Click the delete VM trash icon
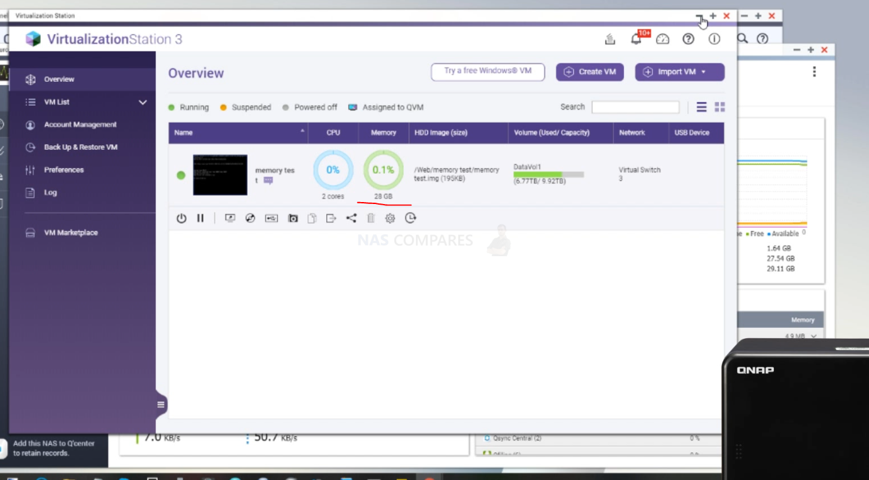 [x=370, y=219]
